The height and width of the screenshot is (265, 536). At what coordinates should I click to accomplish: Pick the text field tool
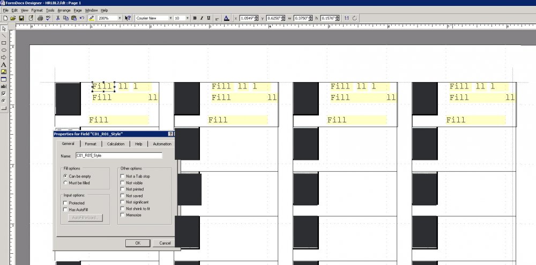click(4, 86)
